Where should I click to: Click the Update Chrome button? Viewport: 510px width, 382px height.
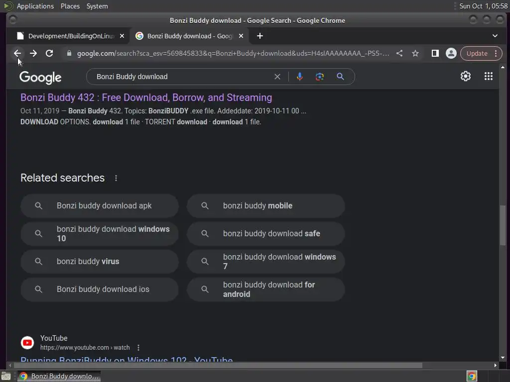coord(477,53)
